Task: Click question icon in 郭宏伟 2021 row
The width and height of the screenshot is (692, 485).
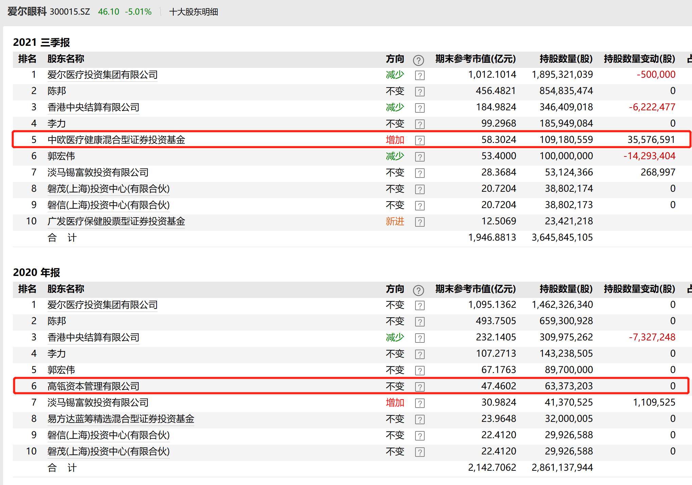Action: pyautogui.click(x=420, y=157)
